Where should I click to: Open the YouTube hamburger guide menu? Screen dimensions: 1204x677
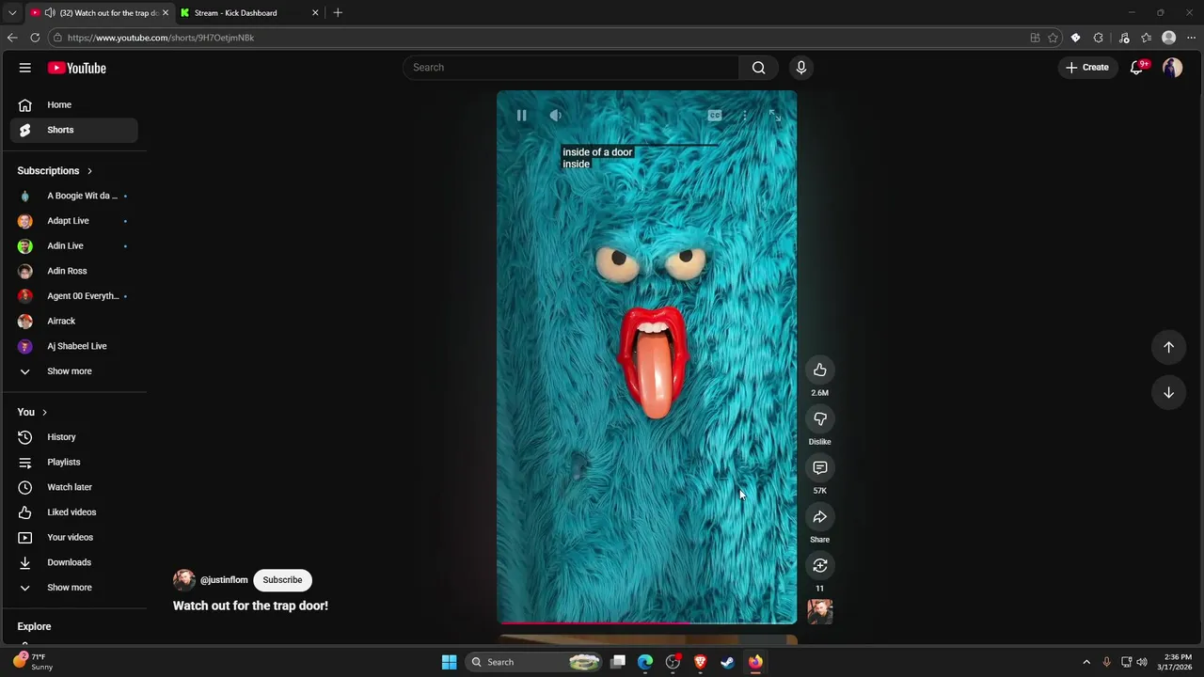pyautogui.click(x=25, y=68)
